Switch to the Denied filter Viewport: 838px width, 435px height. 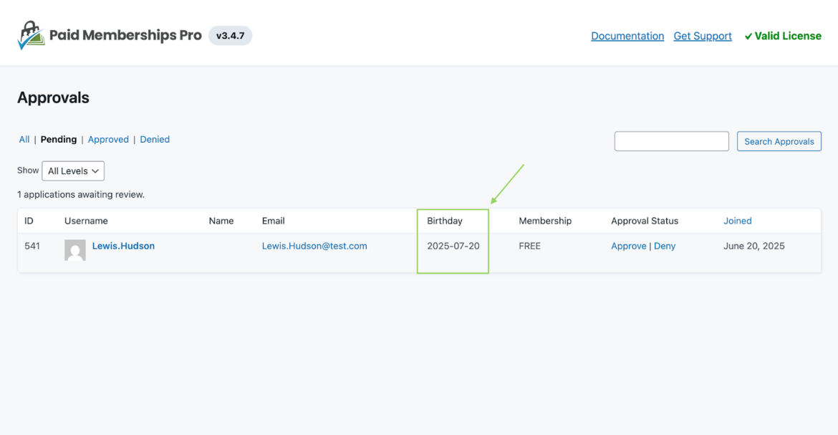[x=155, y=139]
